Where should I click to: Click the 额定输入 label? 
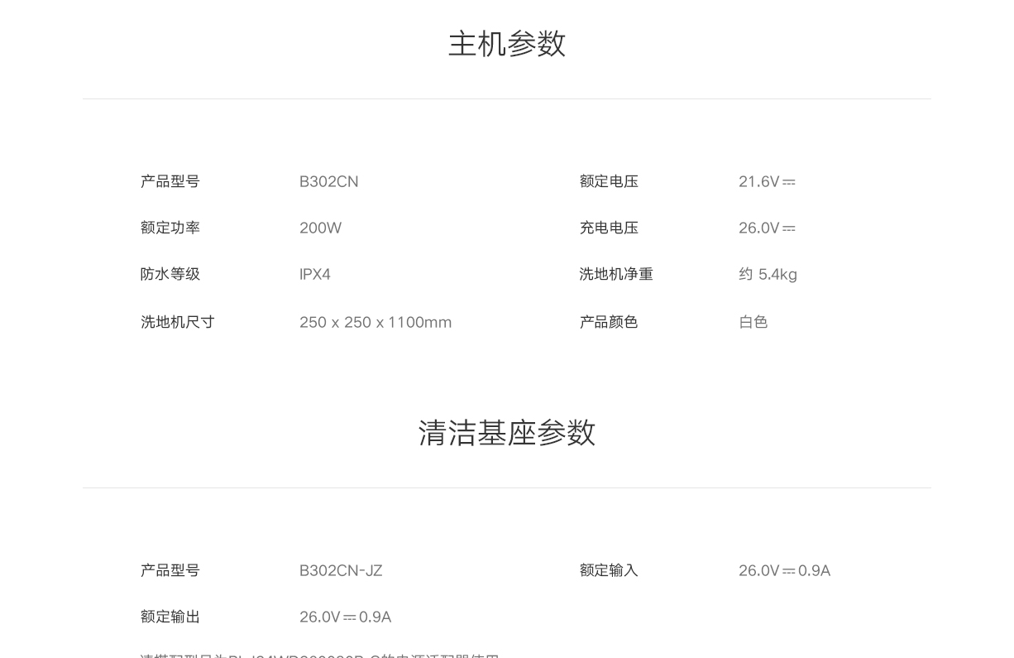coord(609,571)
